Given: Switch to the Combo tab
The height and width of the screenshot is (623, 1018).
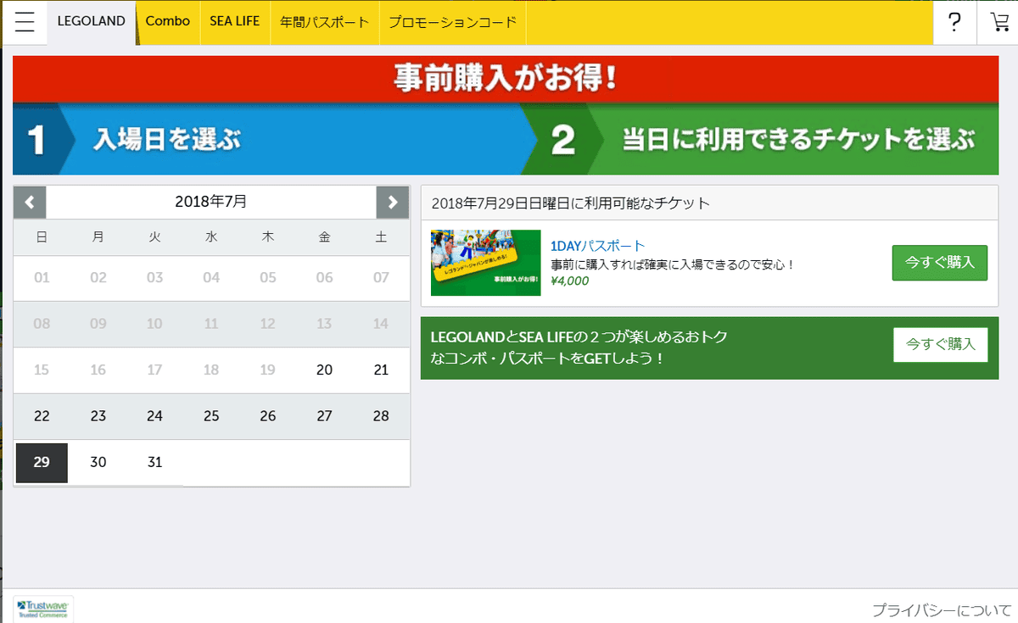Looking at the screenshot, I should pyautogui.click(x=167, y=22).
